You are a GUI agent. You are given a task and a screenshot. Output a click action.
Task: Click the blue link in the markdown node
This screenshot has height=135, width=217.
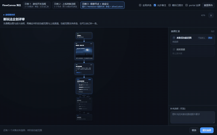coord(79,73)
